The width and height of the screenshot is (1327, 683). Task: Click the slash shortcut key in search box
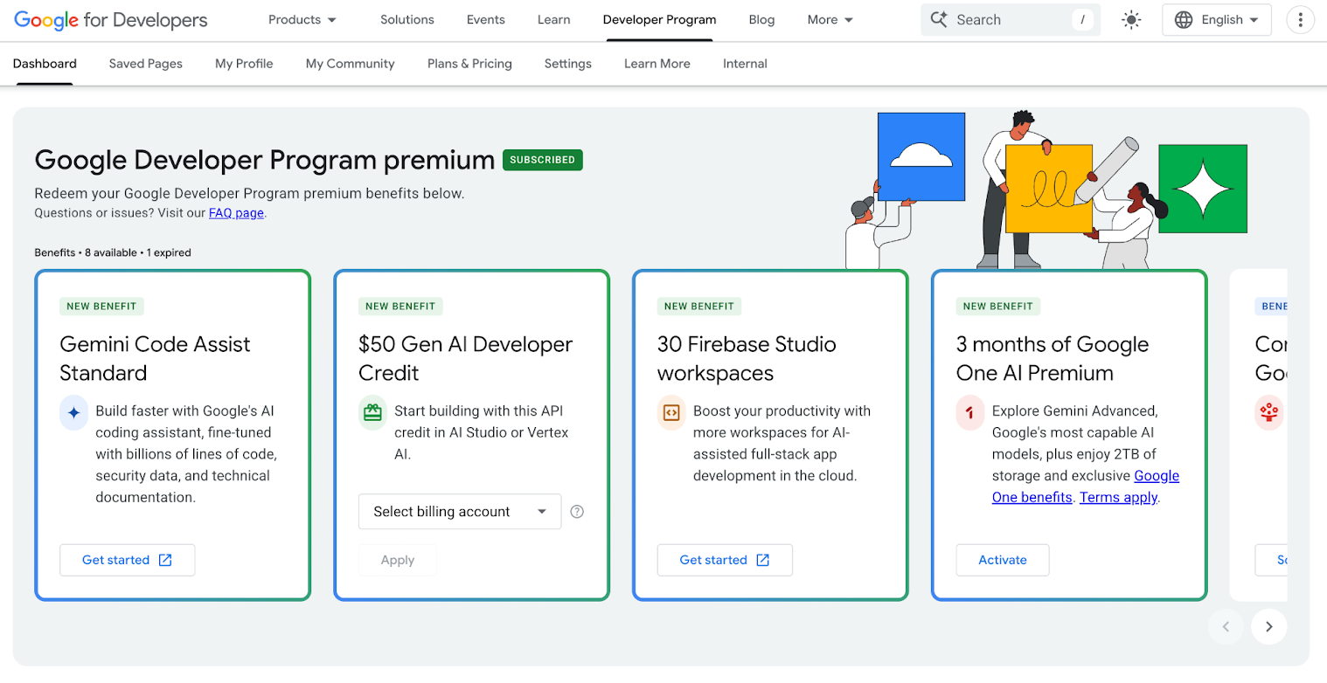pos(1082,19)
